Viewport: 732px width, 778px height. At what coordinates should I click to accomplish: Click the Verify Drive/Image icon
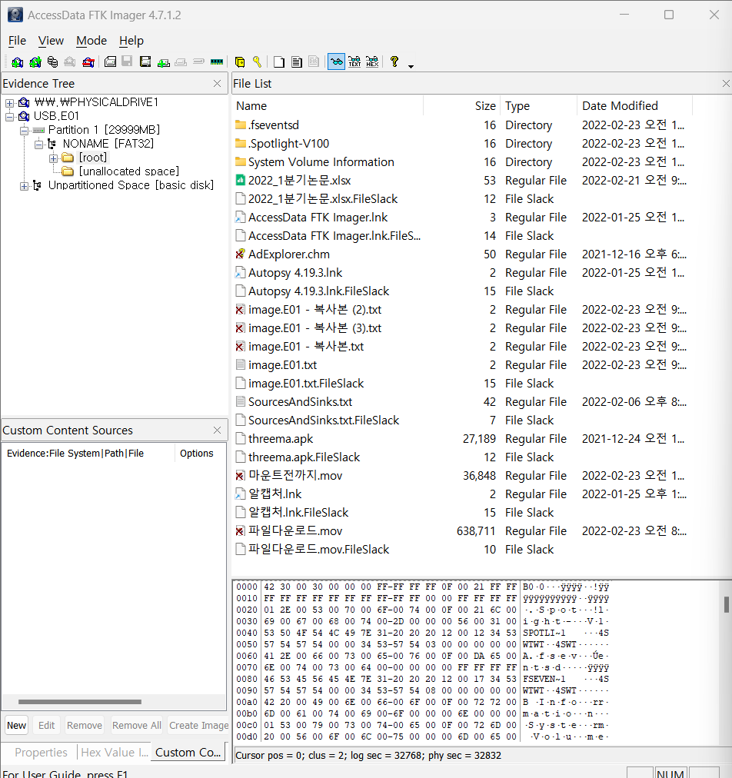(199, 62)
